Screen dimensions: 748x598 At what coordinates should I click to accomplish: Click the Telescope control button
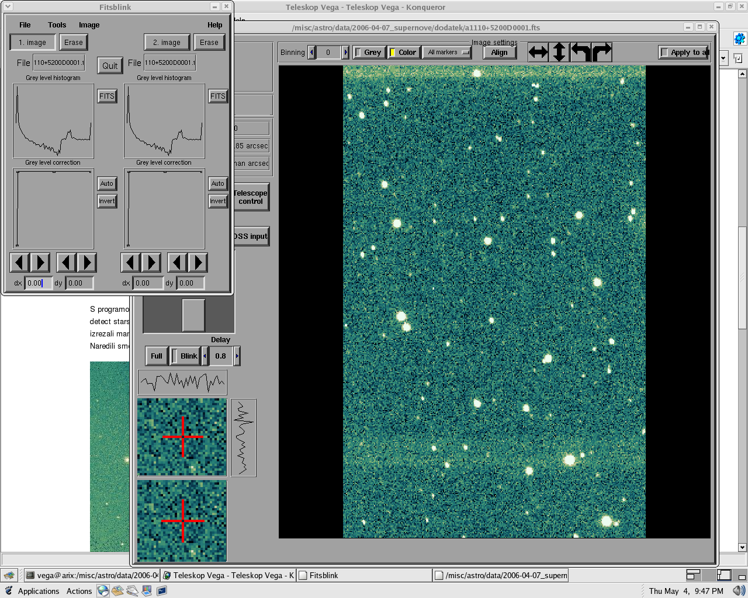pos(251,197)
